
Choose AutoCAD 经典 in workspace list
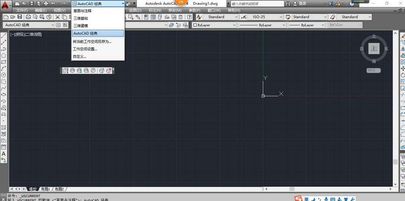coord(98,33)
